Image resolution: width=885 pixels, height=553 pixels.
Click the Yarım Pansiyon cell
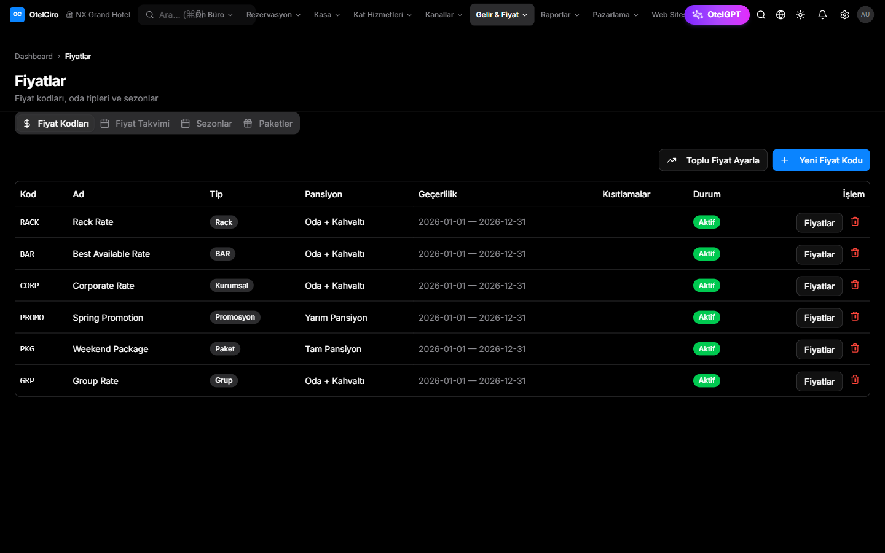pyautogui.click(x=336, y=318)
